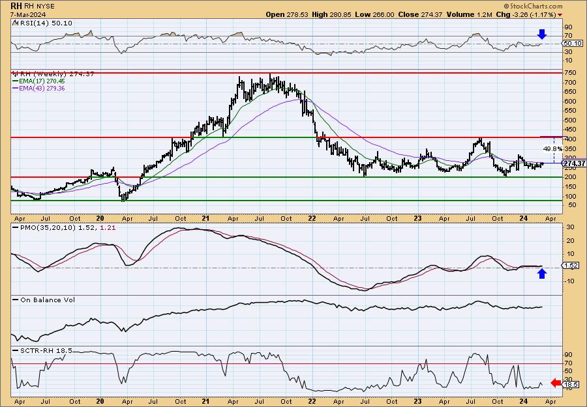Click the purple EMA(43) legend line swatch
587x407 pixels.
(x=15, y=89)
